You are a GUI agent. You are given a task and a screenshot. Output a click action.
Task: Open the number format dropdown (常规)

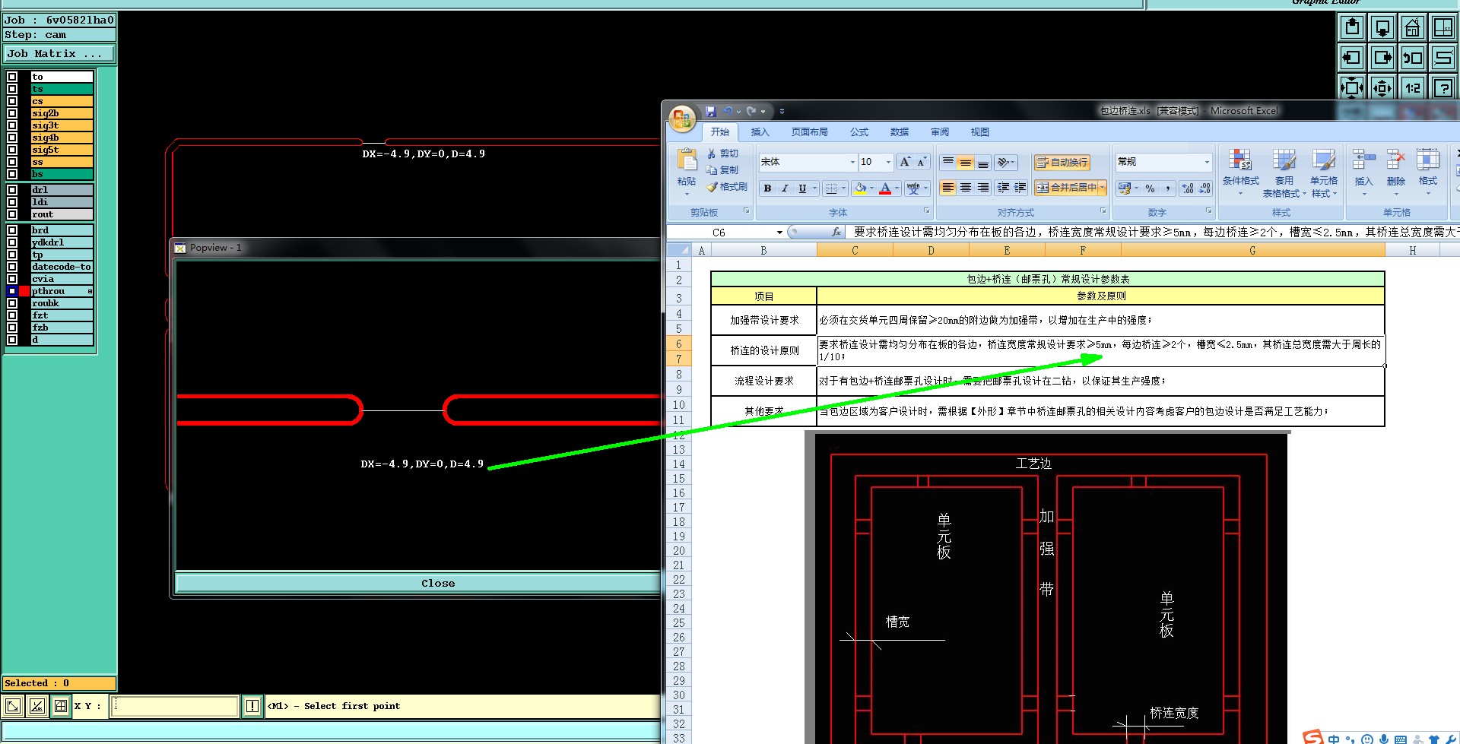point(1206,162)
